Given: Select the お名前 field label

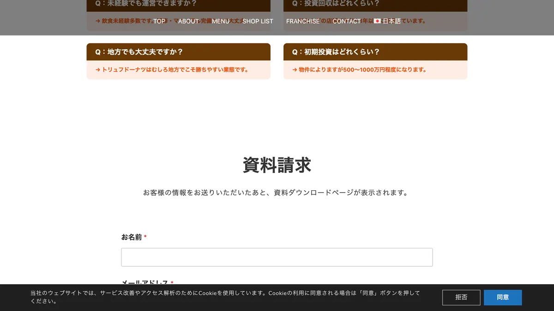Looking at the screenshot, I should [132, 237].
